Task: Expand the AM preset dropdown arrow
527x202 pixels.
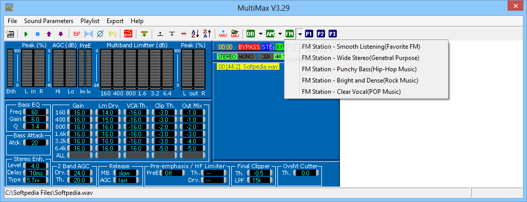Action: point(280,34)
